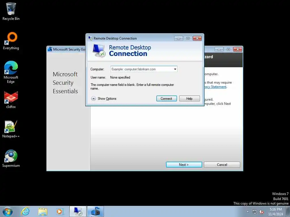Click the 'None specified' user name text
This screenshot has width=290, height=217.
(120, 77)
